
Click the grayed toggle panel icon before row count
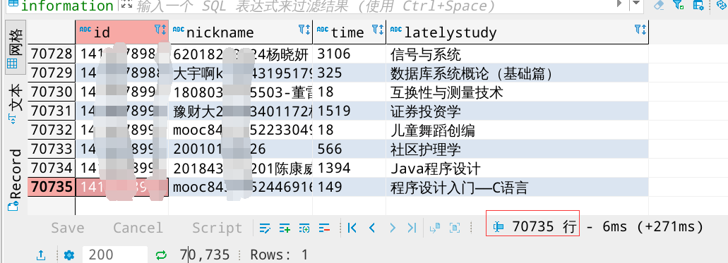pos(455,228)
